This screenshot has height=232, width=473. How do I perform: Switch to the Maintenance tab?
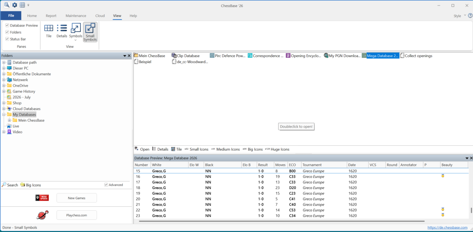pyautogui.click(x=76, y=16)
